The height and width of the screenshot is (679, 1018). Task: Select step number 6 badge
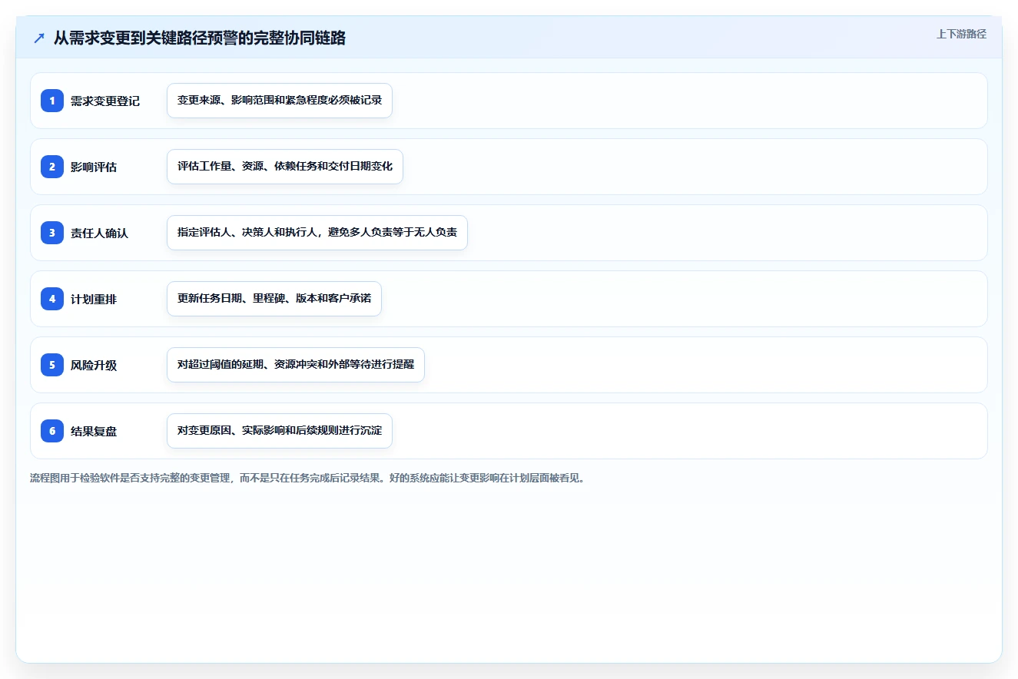pos(52,431)
